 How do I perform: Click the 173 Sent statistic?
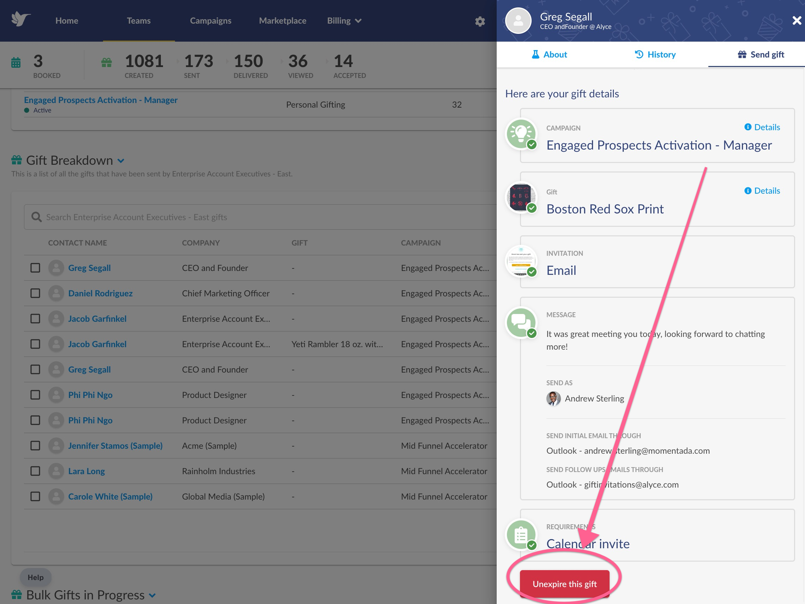[x=198, y=66]
